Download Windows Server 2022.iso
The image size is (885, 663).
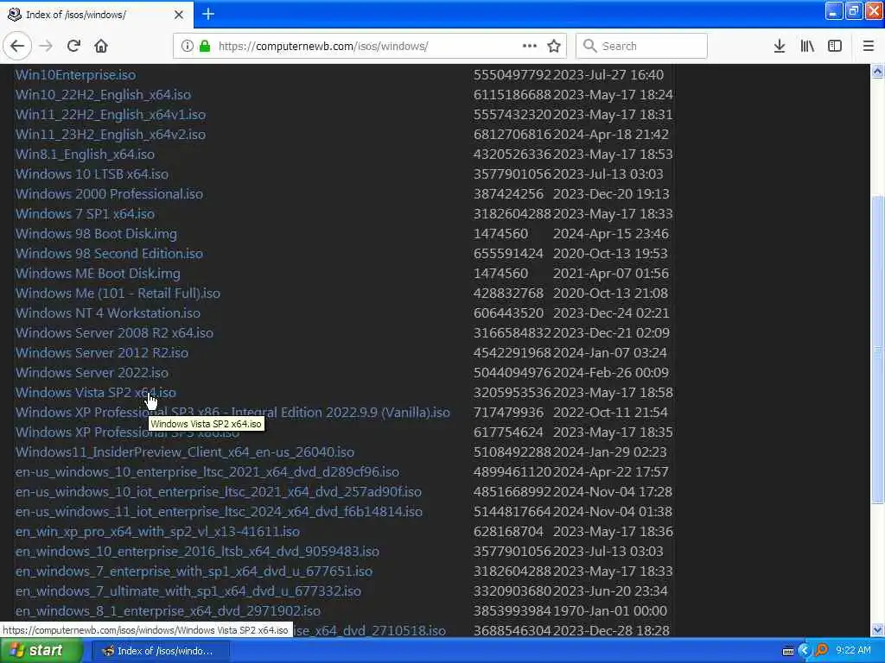tap(92, 373)
